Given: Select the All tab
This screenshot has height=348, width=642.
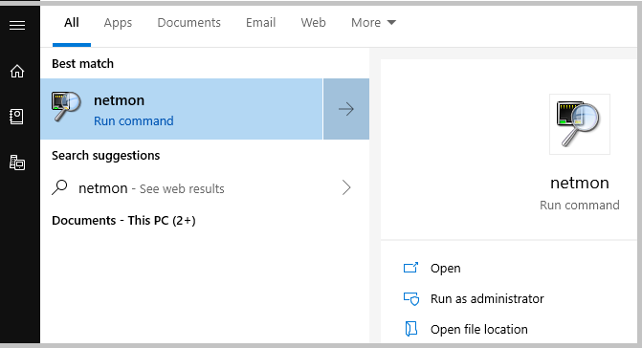Looking at the screenshot, I should (72, 23).
